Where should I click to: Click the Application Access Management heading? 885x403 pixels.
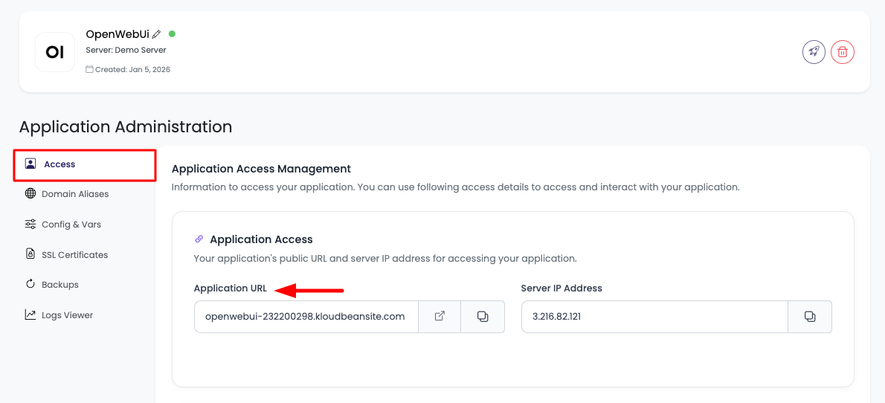click(x=261, y=169)
